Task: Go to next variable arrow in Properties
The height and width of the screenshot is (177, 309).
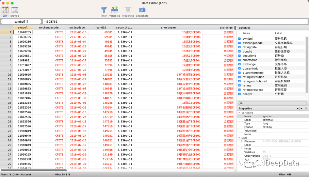Action: click(301, 109)
